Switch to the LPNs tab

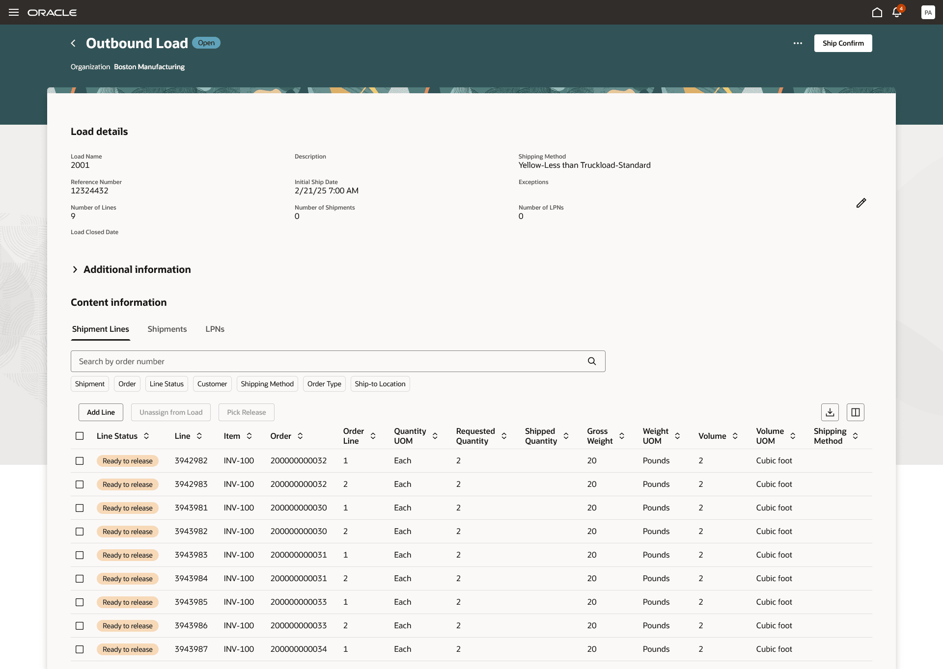coord(215,329)
